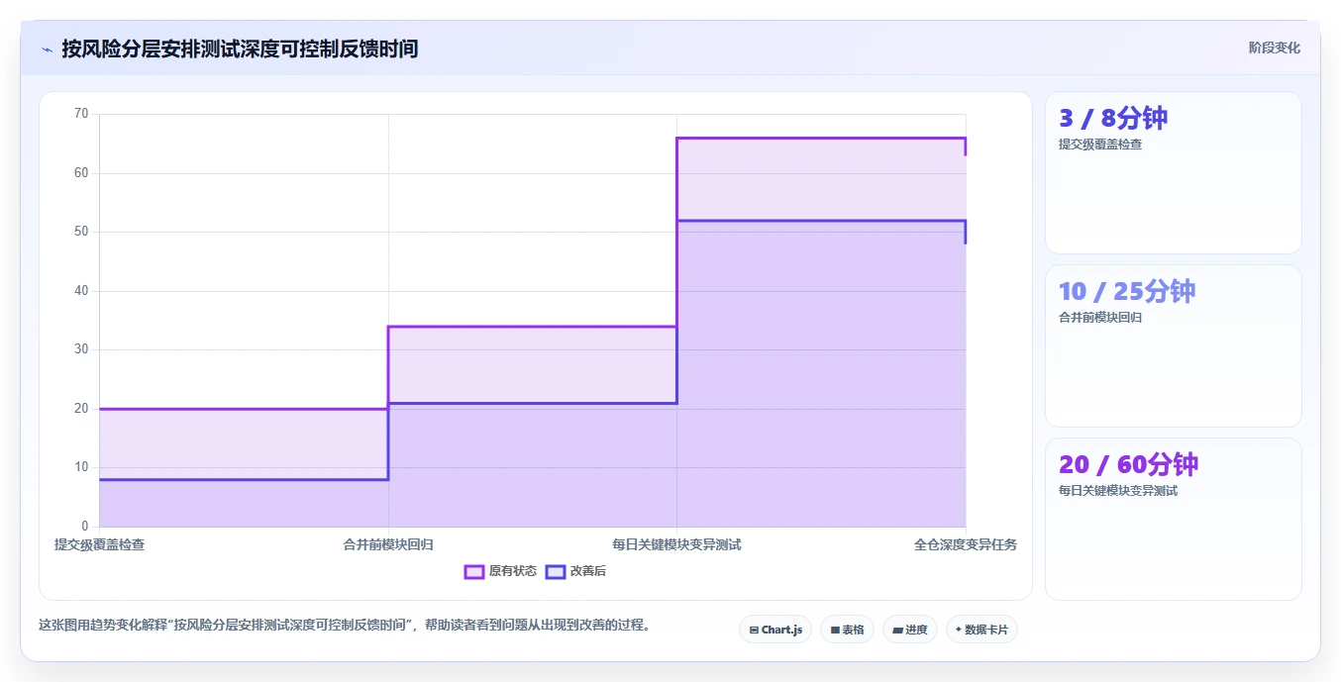This screenshot has height=682, width=1341.
Task: Click the y-axis value 70
Action: (x=81, y=114)
